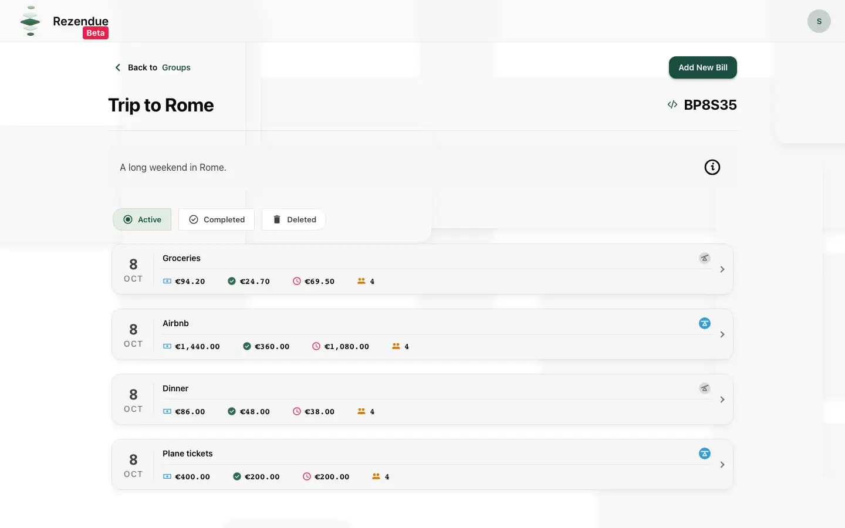Click the Dinner bill title

click(x=175, y=388)
